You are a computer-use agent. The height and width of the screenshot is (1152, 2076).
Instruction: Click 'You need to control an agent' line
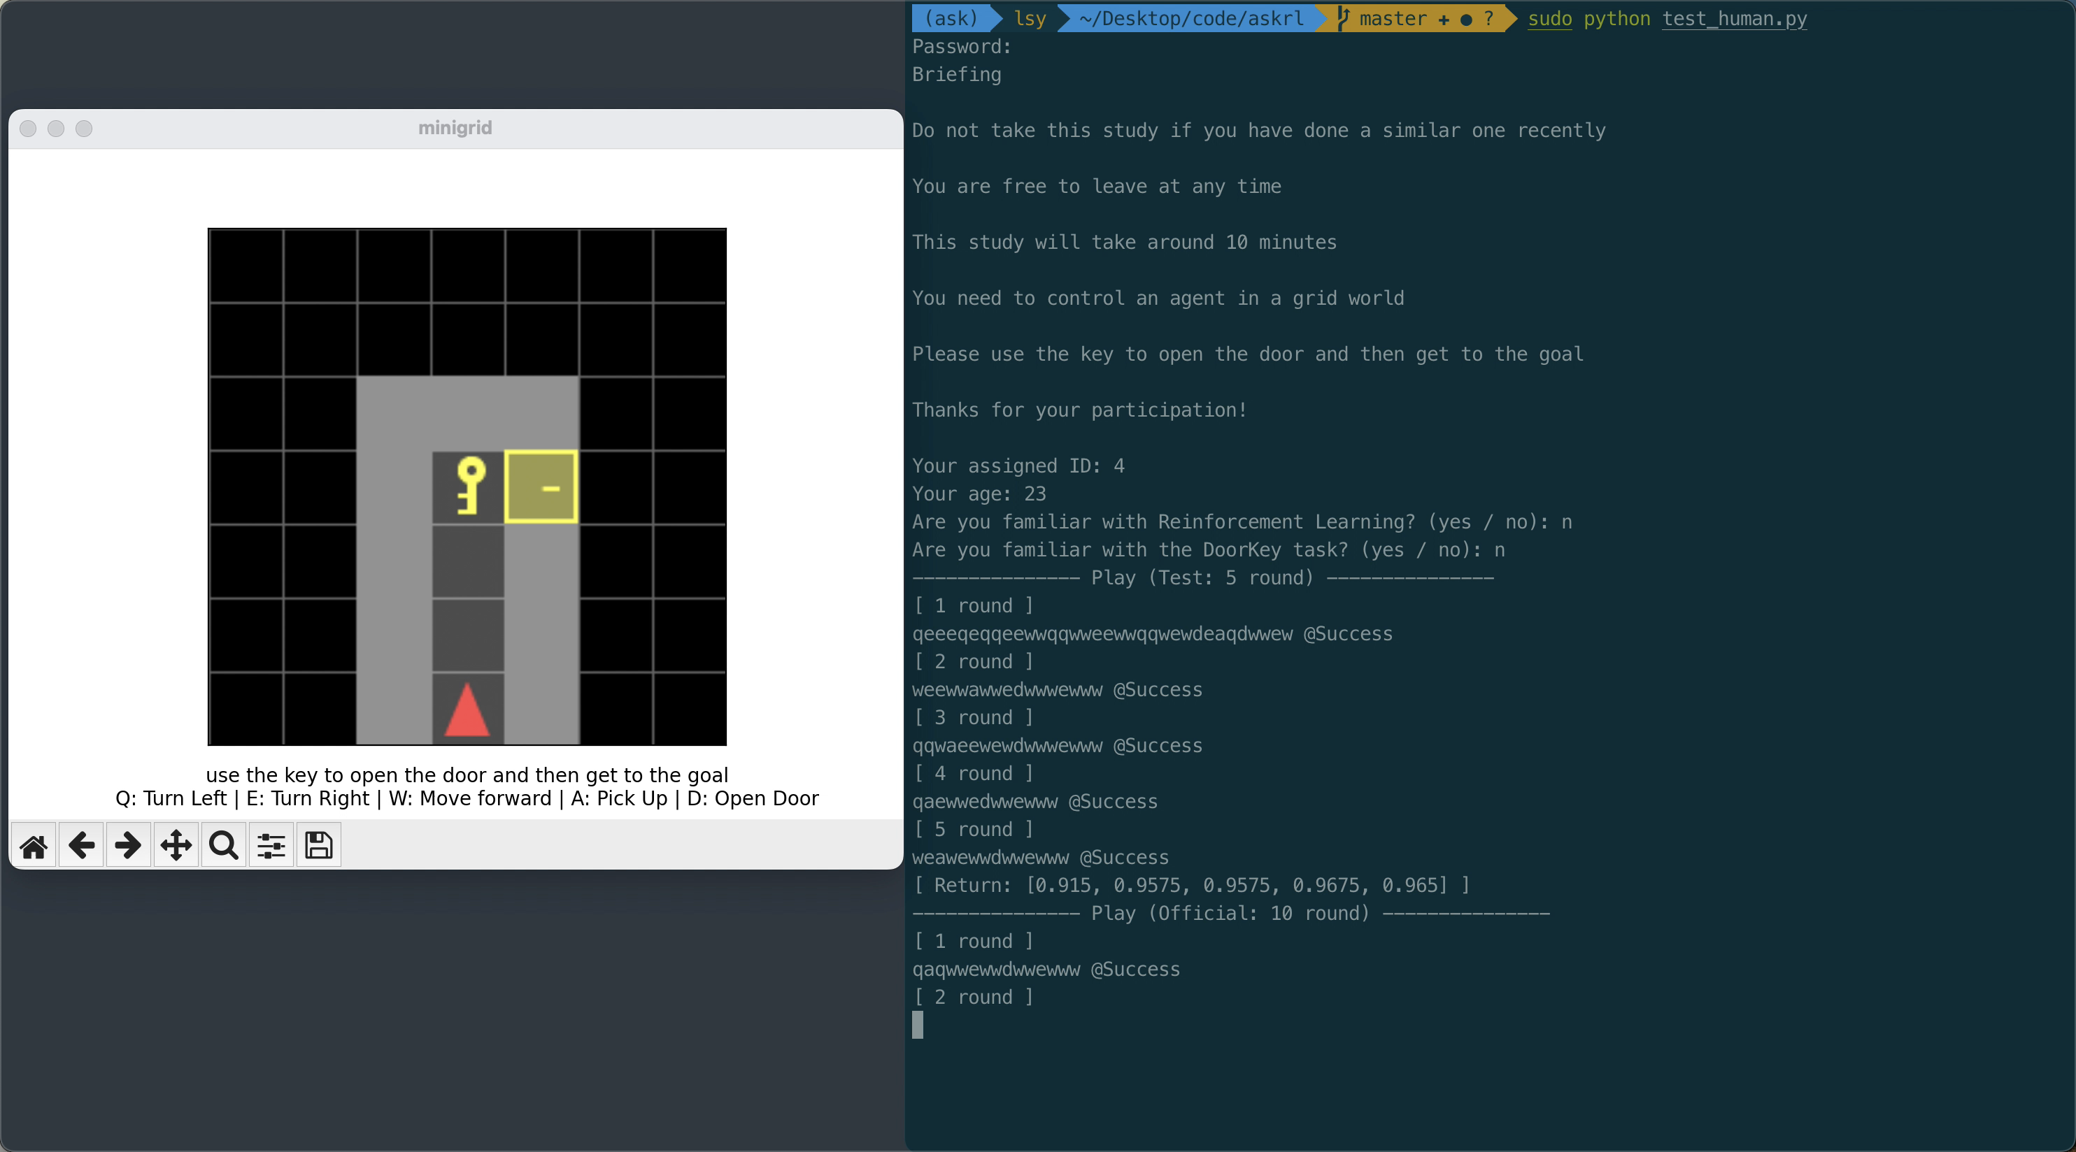[1158, 298]
